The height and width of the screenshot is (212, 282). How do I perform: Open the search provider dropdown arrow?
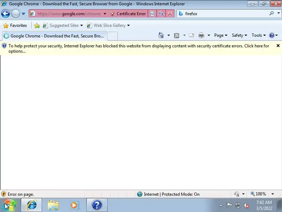(278, 13)
